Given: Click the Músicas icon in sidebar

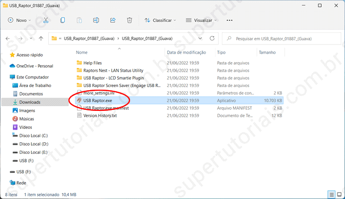Looking at the screenshot, I should point(15,119).
